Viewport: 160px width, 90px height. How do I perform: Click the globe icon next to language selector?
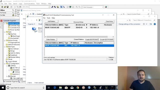pyautogui.click(x=106, y=7)
